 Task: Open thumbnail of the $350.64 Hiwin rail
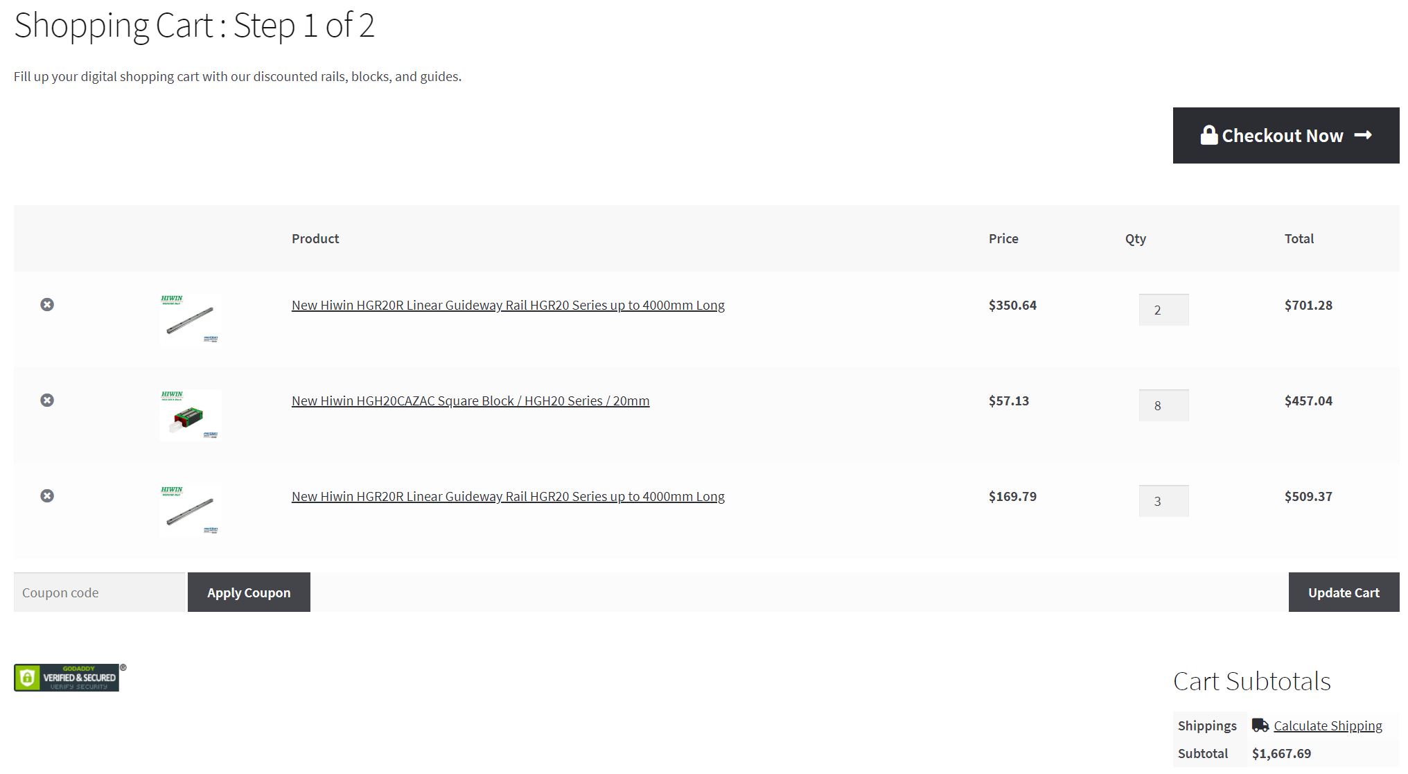190,319
